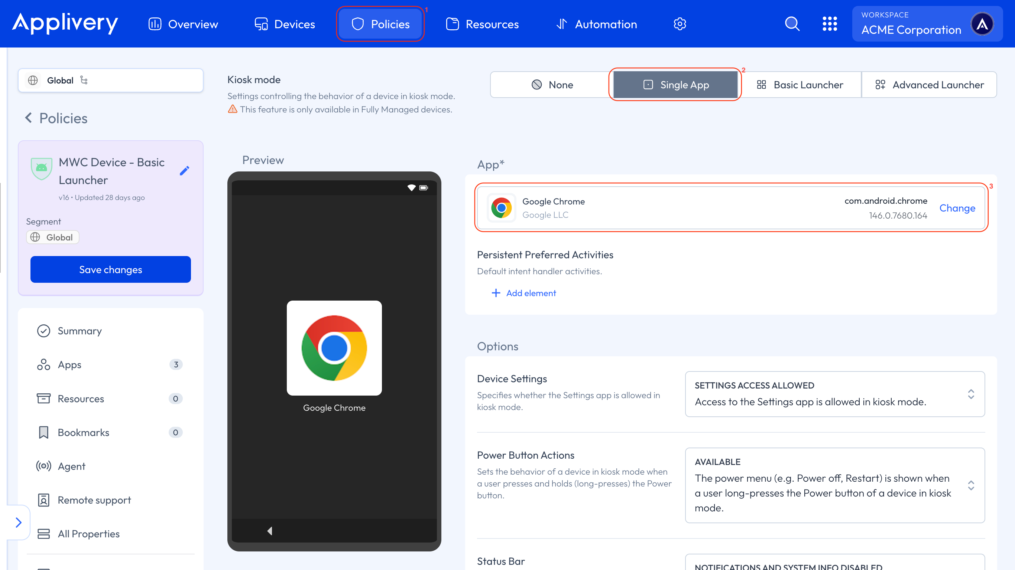Click the Apps sidebar icon
This screenshot has width=1015, height=570.
(44, 365)
